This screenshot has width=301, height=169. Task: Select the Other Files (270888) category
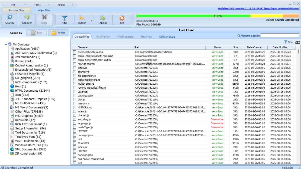click(x=29, y=112)
